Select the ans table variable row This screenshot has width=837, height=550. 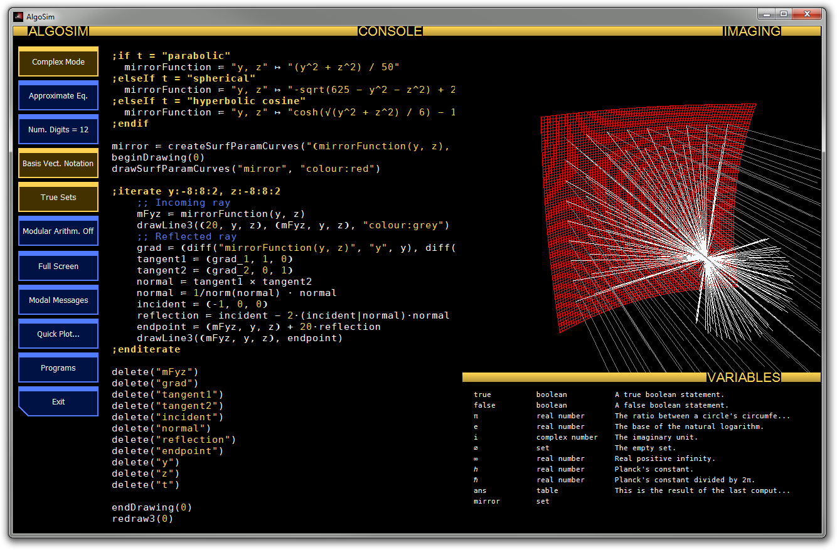tap(480, 490)
